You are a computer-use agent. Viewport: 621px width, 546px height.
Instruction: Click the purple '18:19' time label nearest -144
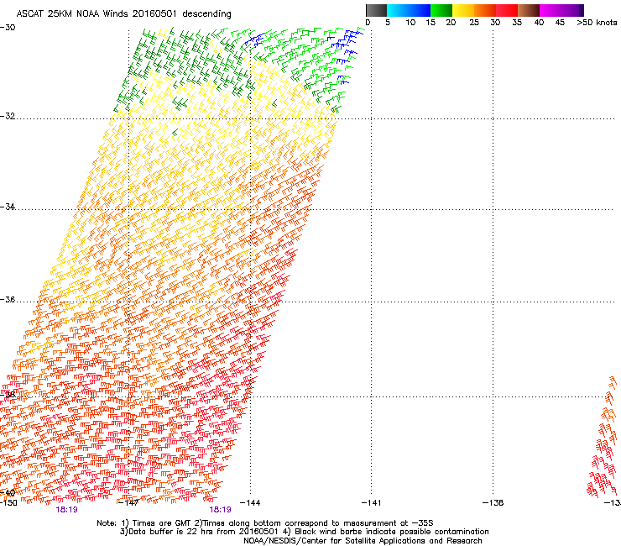tap(220, 510)
